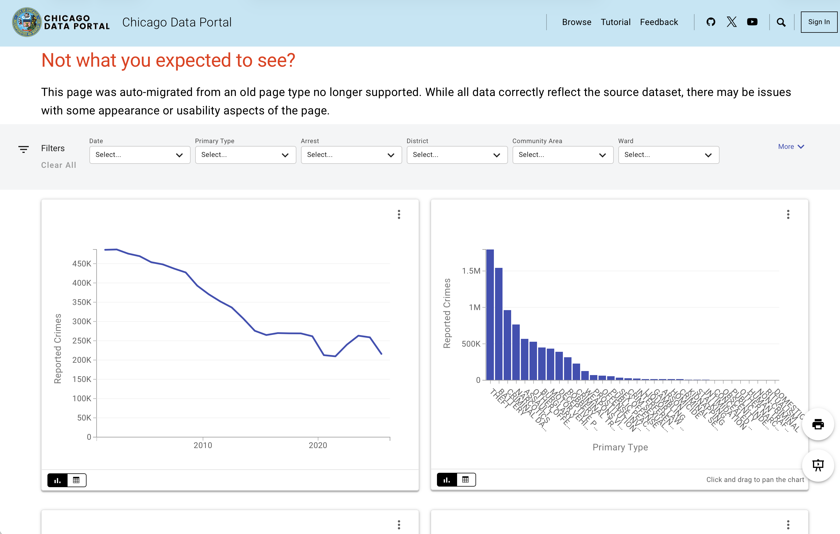Switch bar chart to table view
The width and height of the screenshot is (840, 534).
[x=465, y=480]
